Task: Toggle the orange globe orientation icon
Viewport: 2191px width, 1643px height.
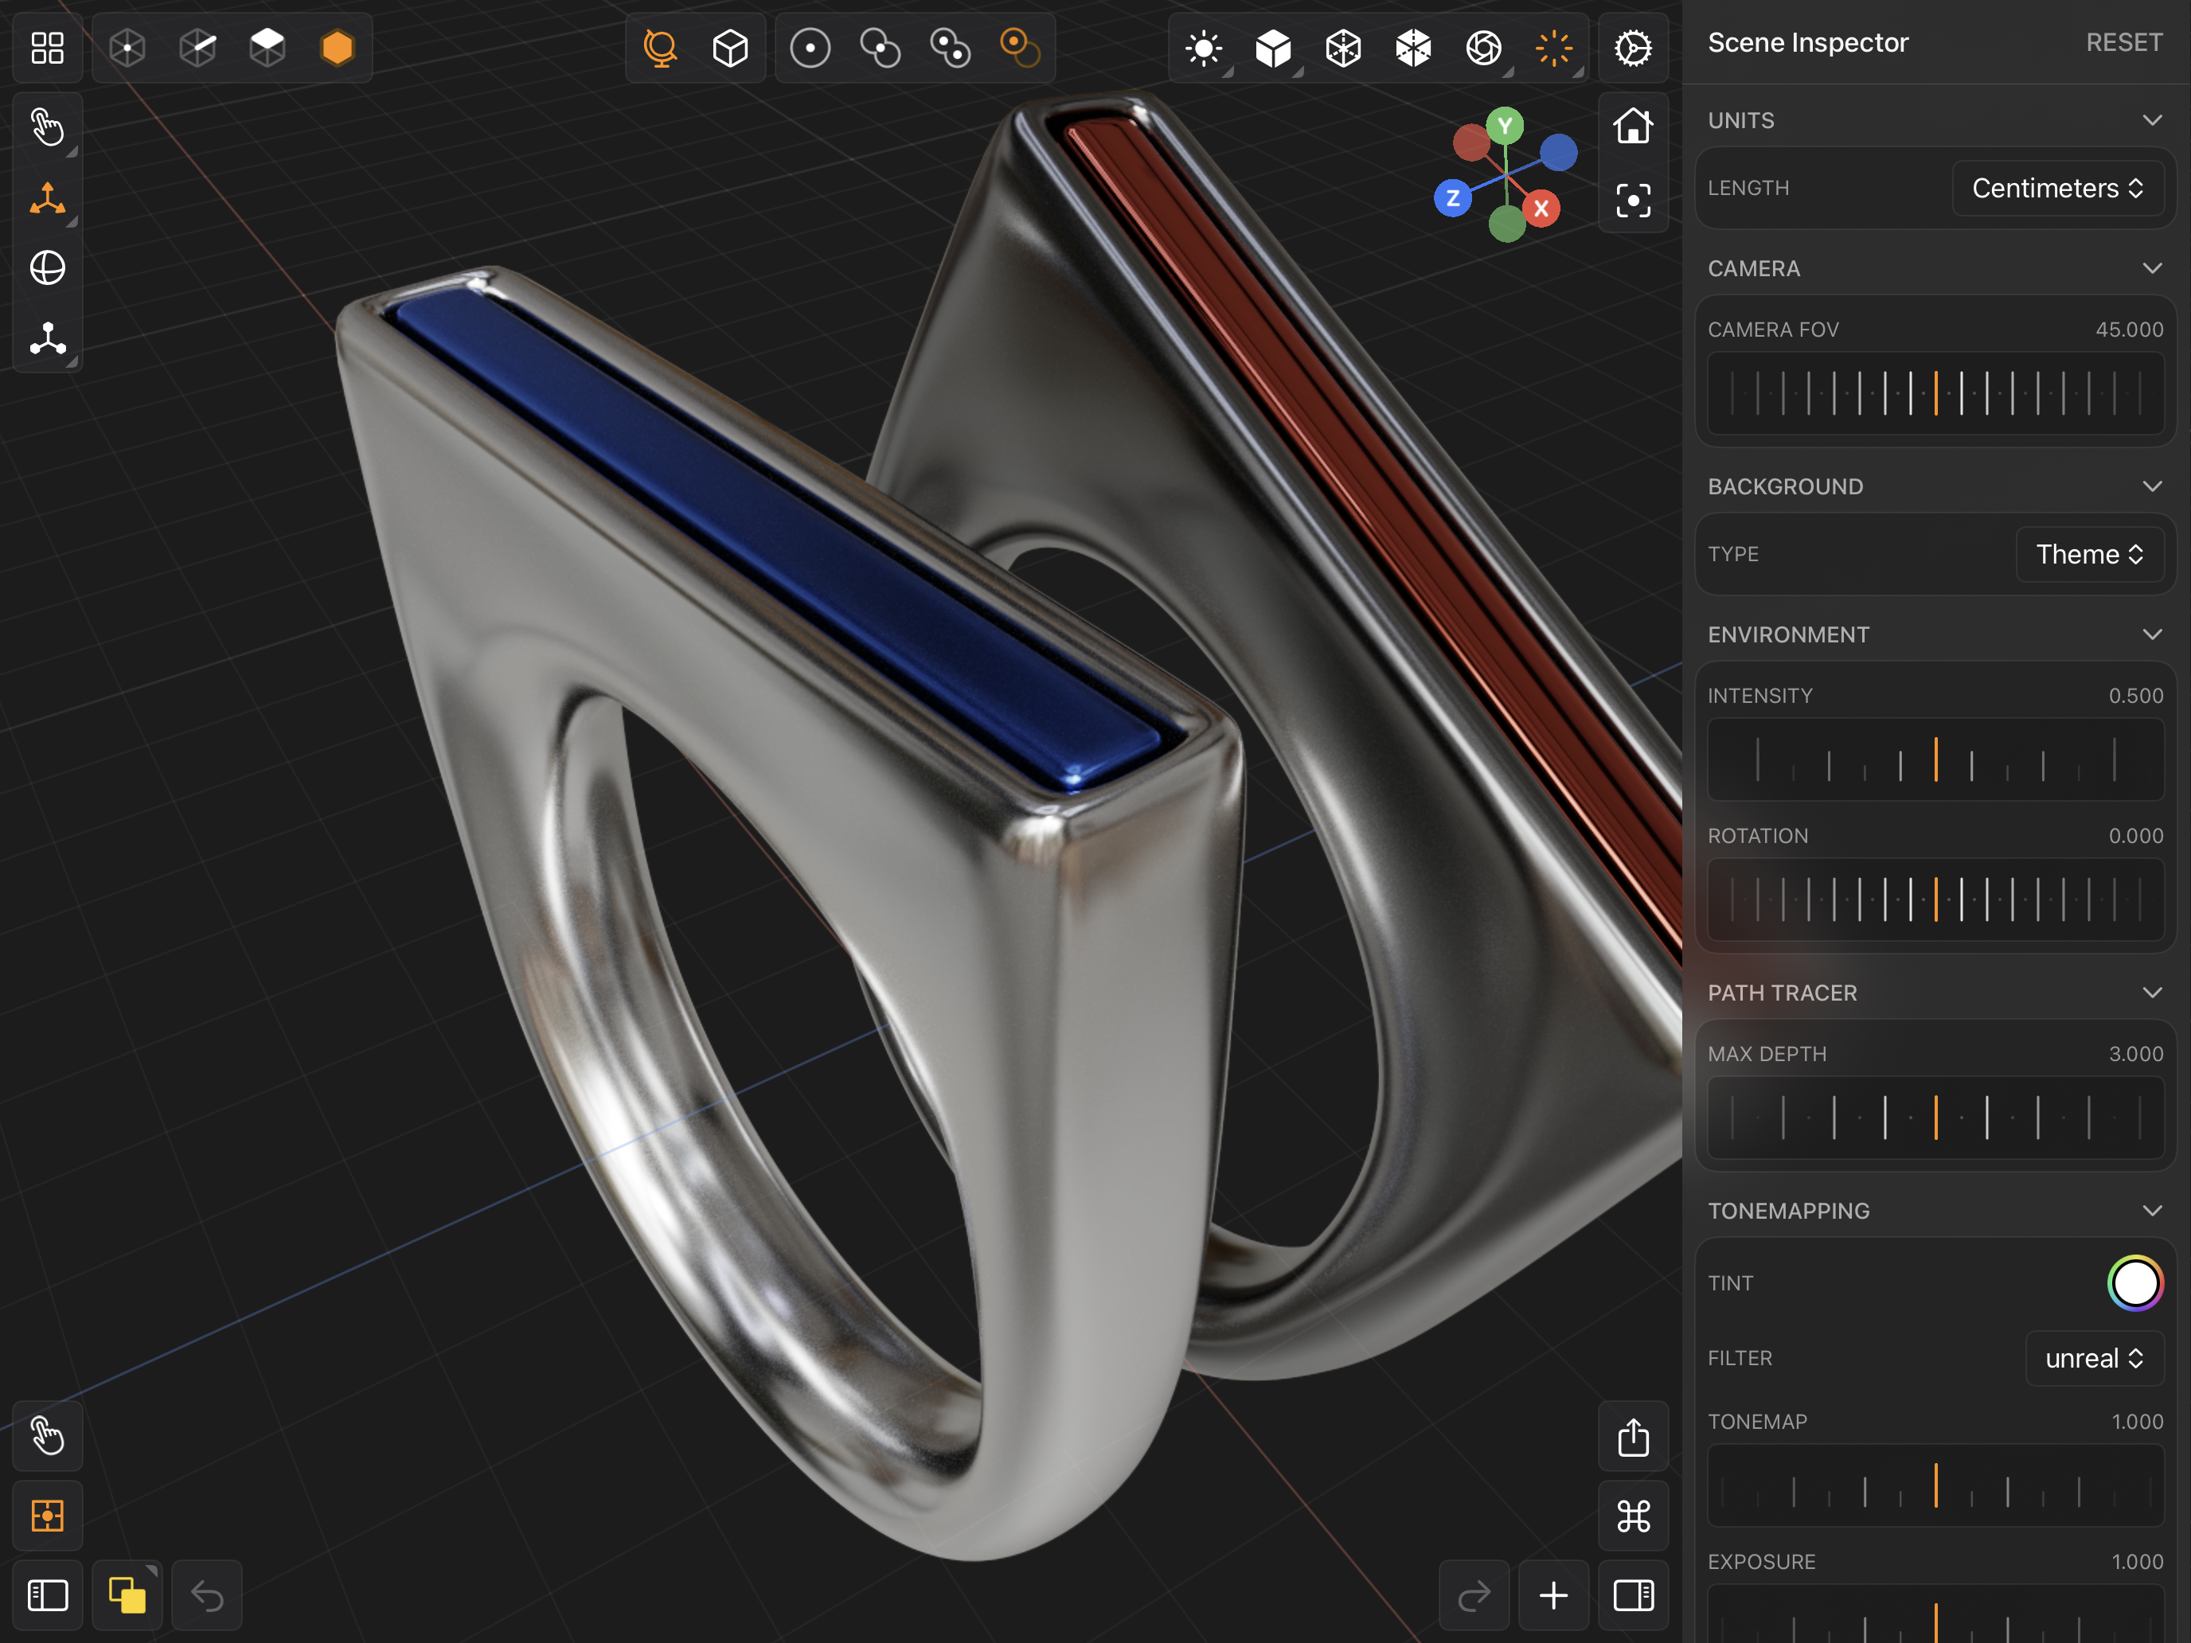Action: [661, 48]
